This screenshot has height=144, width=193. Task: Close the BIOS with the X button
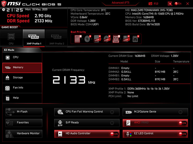point(188,4)
